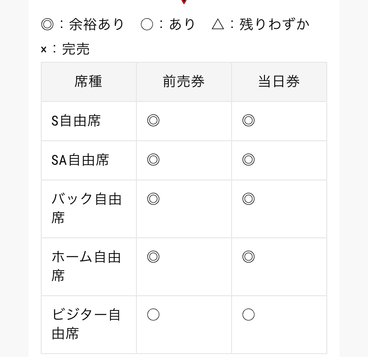The height and width of the screenshot is (357, 368).
Task: Click the ビジター自由席 当日券 circle icon
Action: [x=248, y=314]
